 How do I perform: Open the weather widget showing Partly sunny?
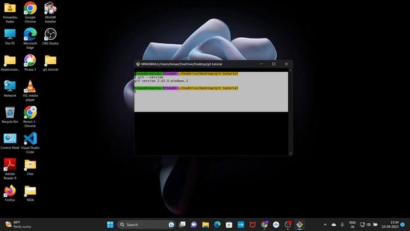pyautogui.click(x=19, y=225)
